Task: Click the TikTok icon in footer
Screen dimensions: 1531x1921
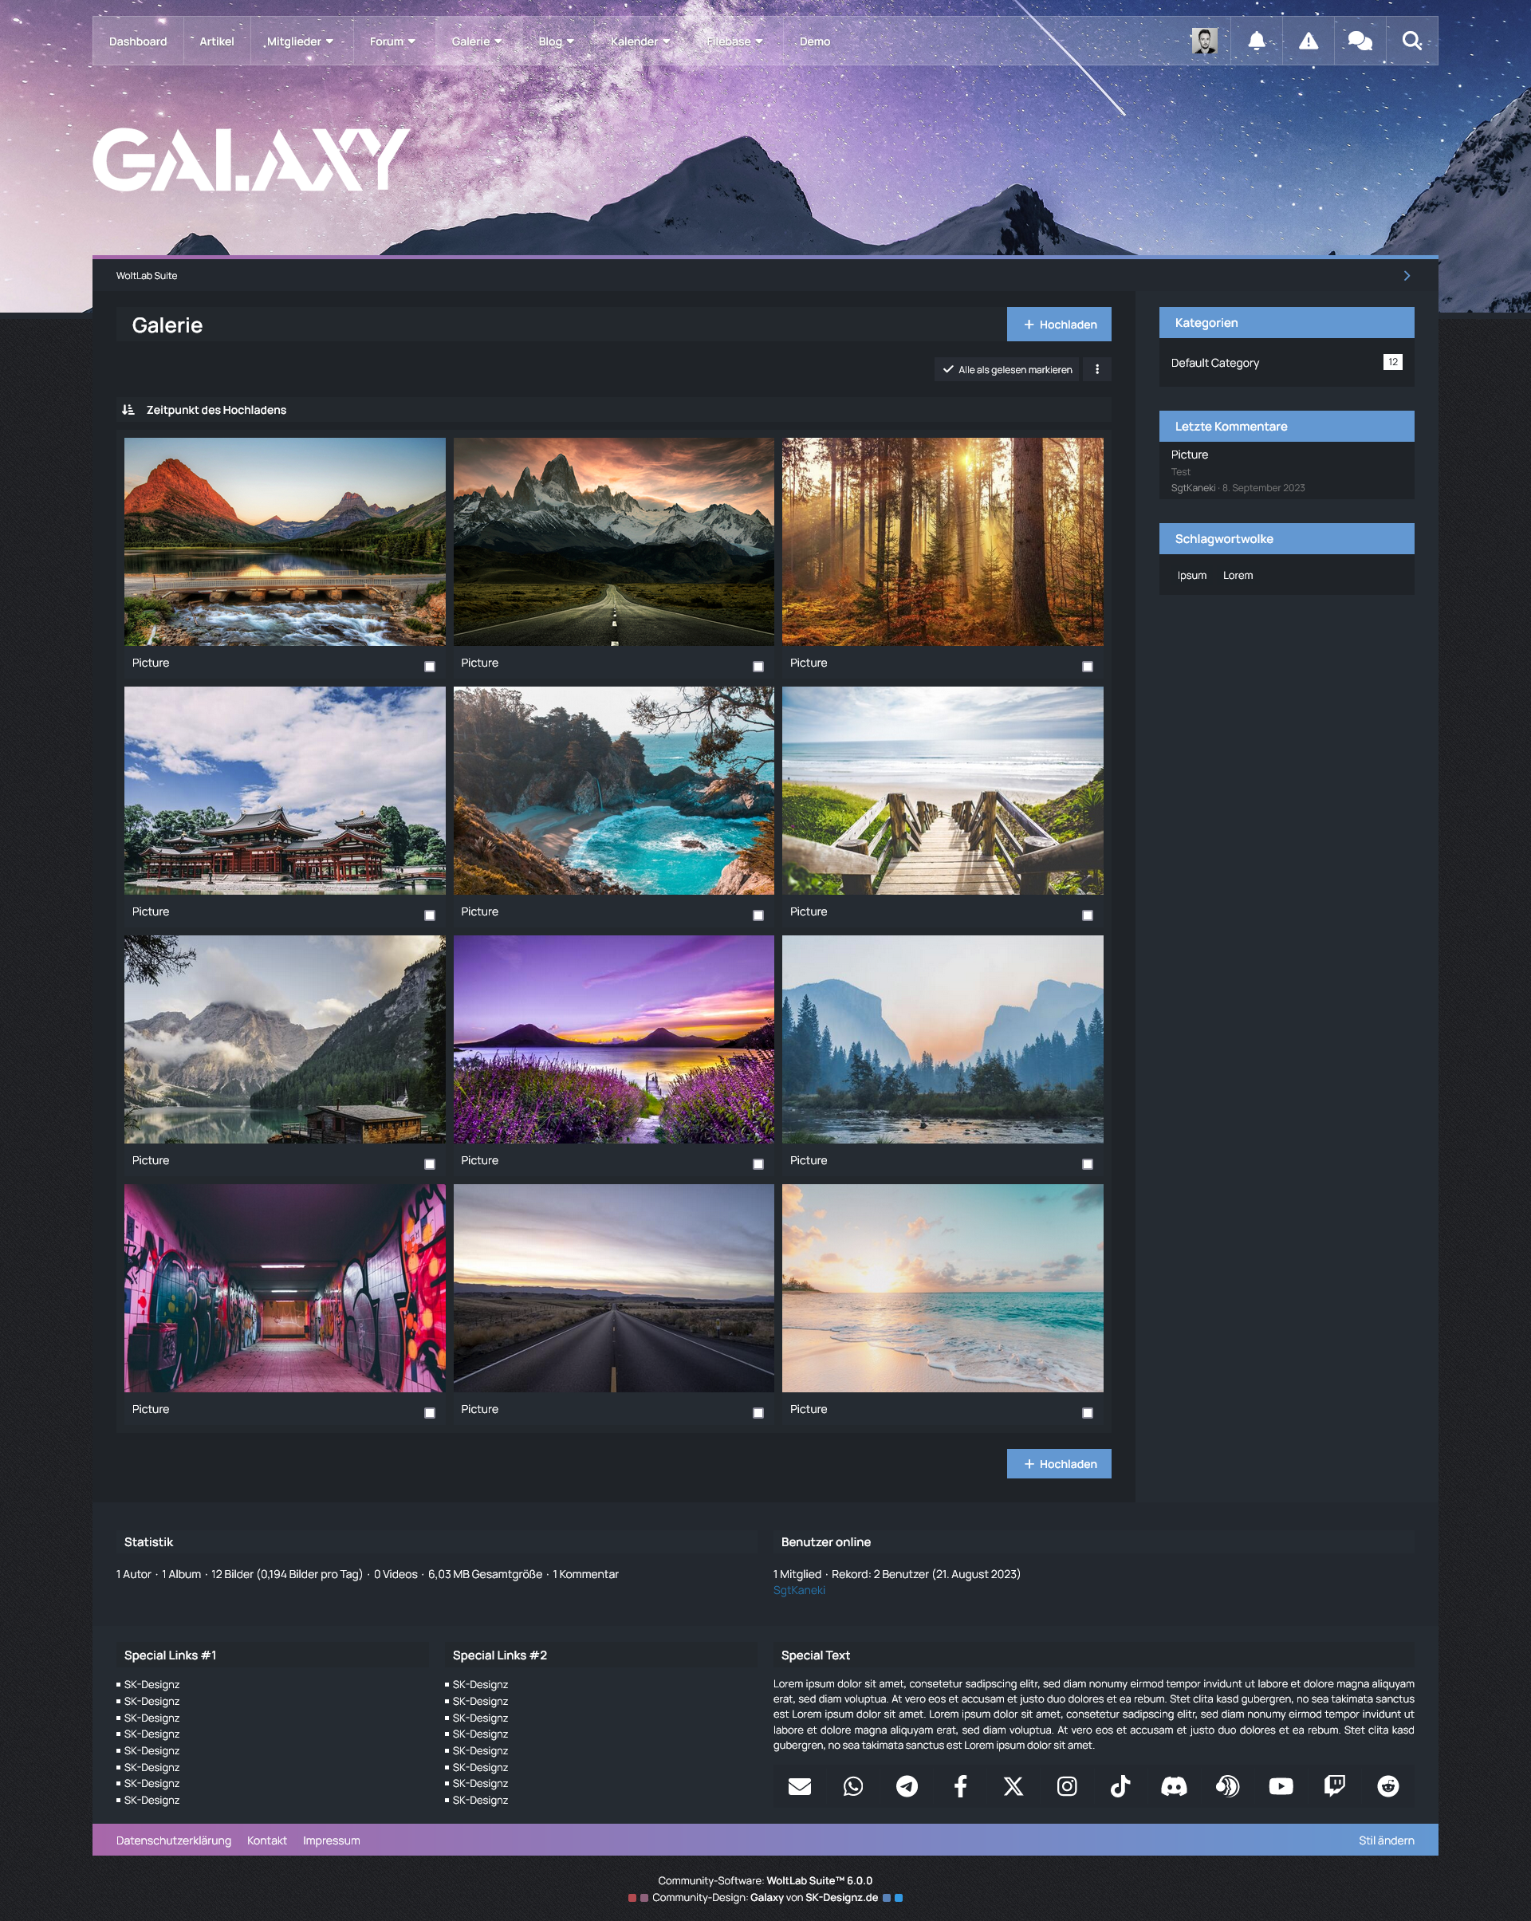Action: coord(1120,1785)
